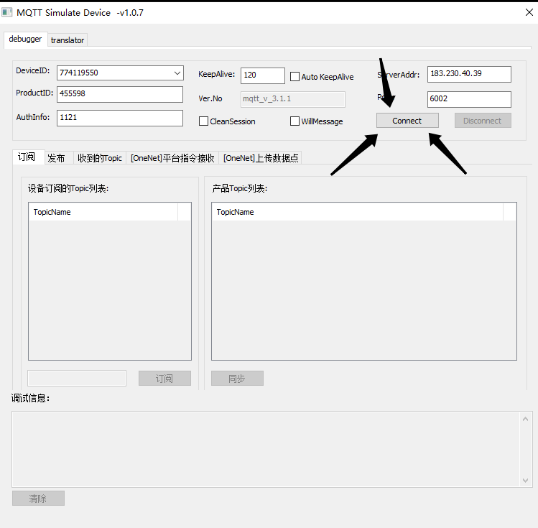The width and height of the screenshot is (538, 528).
Task: Click the debug log scrollbar up arrow
Action: (x=525, y=419)
